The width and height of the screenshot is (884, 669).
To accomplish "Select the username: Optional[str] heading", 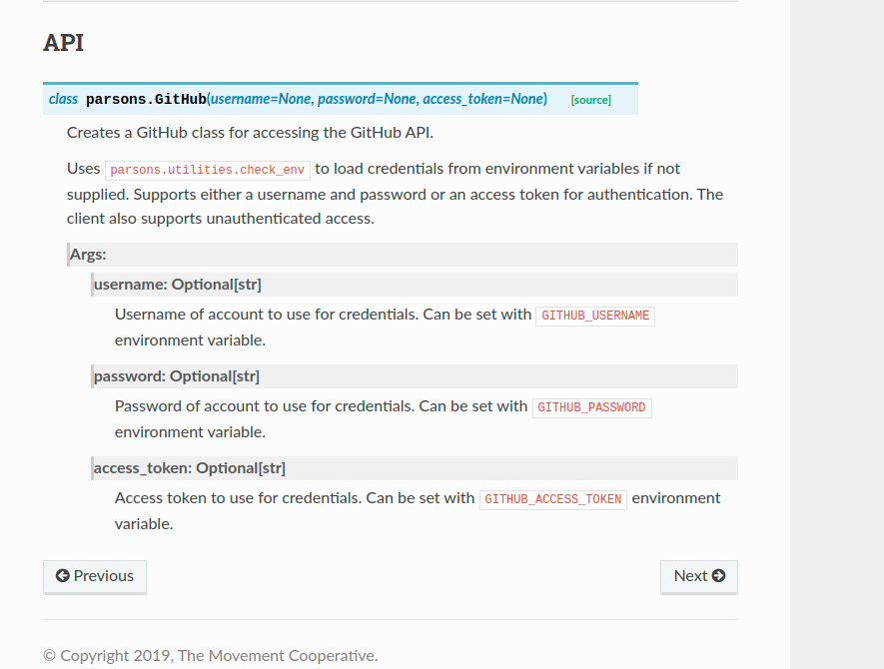I will click(x=177, y=284).
